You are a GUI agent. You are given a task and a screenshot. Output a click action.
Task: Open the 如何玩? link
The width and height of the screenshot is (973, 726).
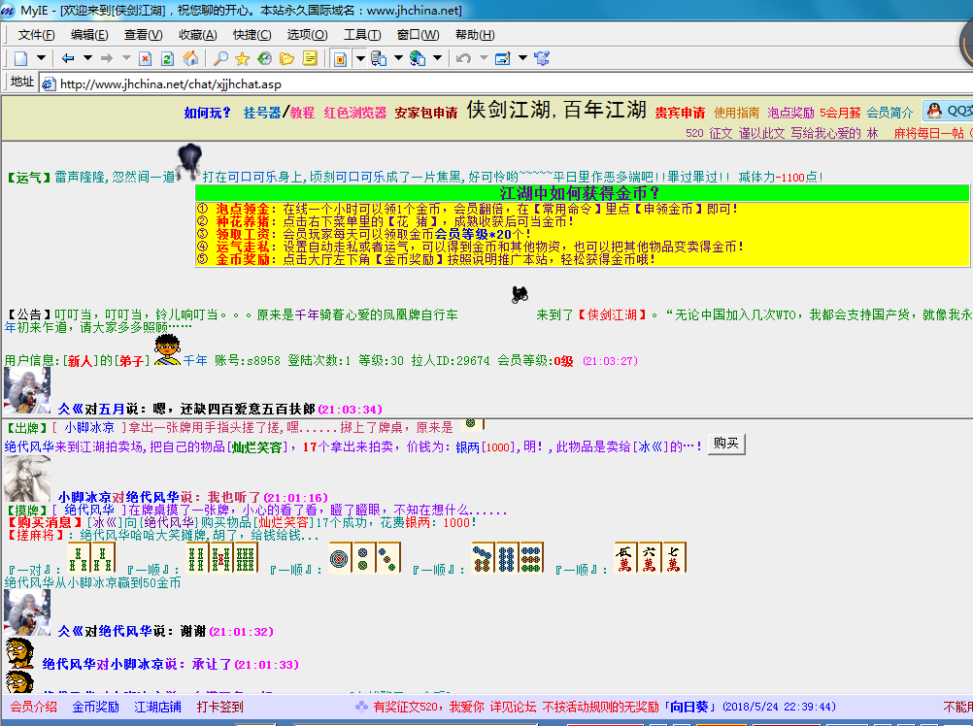coord(208,113)
